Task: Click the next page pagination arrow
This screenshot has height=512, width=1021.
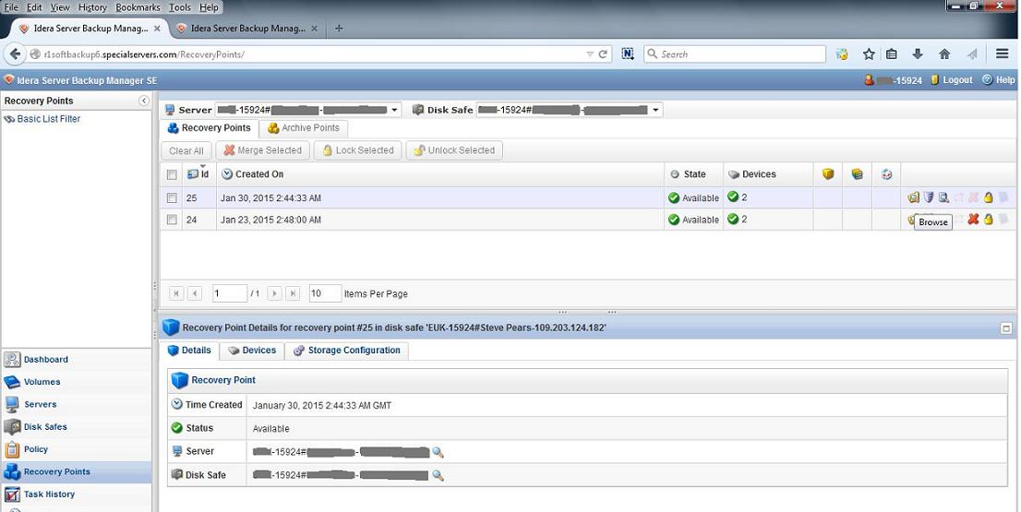Action: click(x=275, y=293)
